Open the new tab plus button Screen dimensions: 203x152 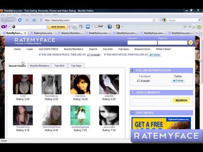point(197,33)
